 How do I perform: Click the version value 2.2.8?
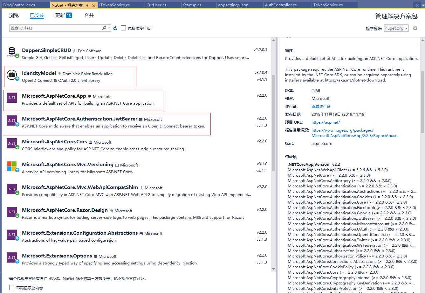click(x=316, y=91)
